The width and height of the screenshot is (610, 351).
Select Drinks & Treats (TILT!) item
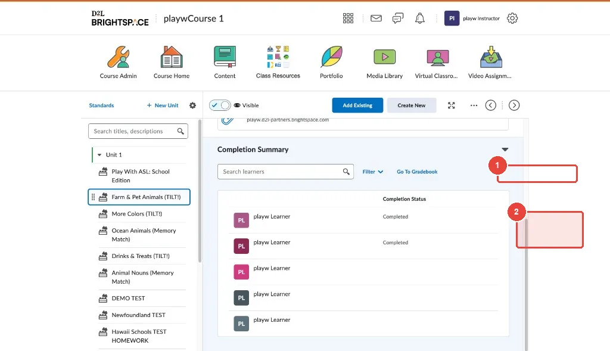click(x=141, y=256)
